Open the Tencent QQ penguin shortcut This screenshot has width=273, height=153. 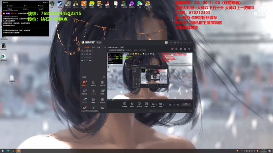tap(108, 4)
